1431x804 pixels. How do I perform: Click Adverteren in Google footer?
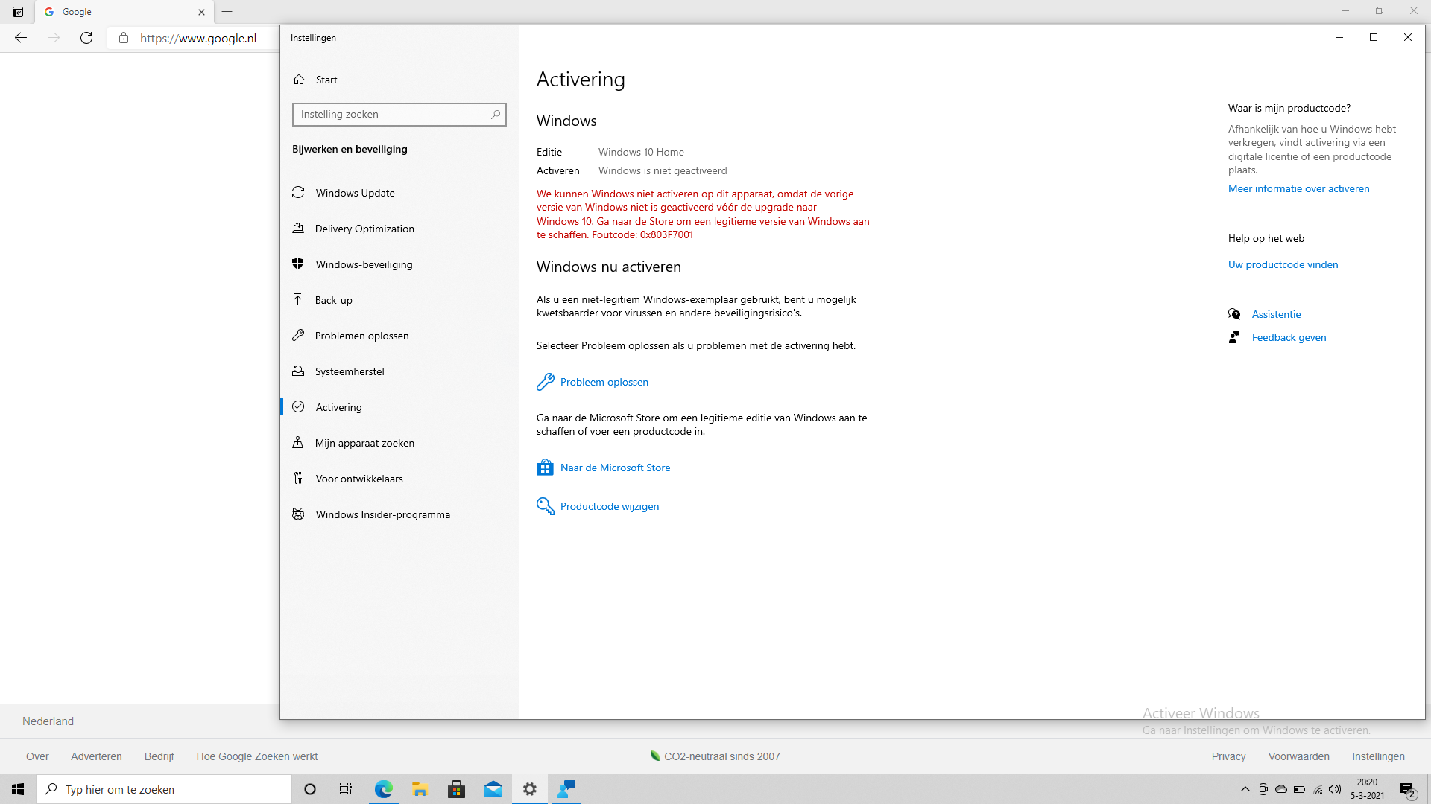(x=96, y=756)
